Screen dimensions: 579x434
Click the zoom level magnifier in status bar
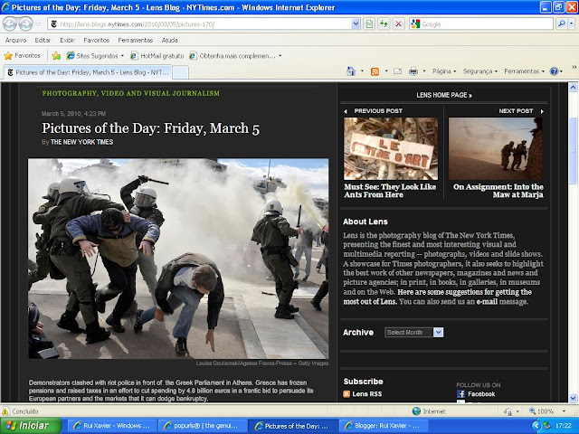click(x=533, y=411)
